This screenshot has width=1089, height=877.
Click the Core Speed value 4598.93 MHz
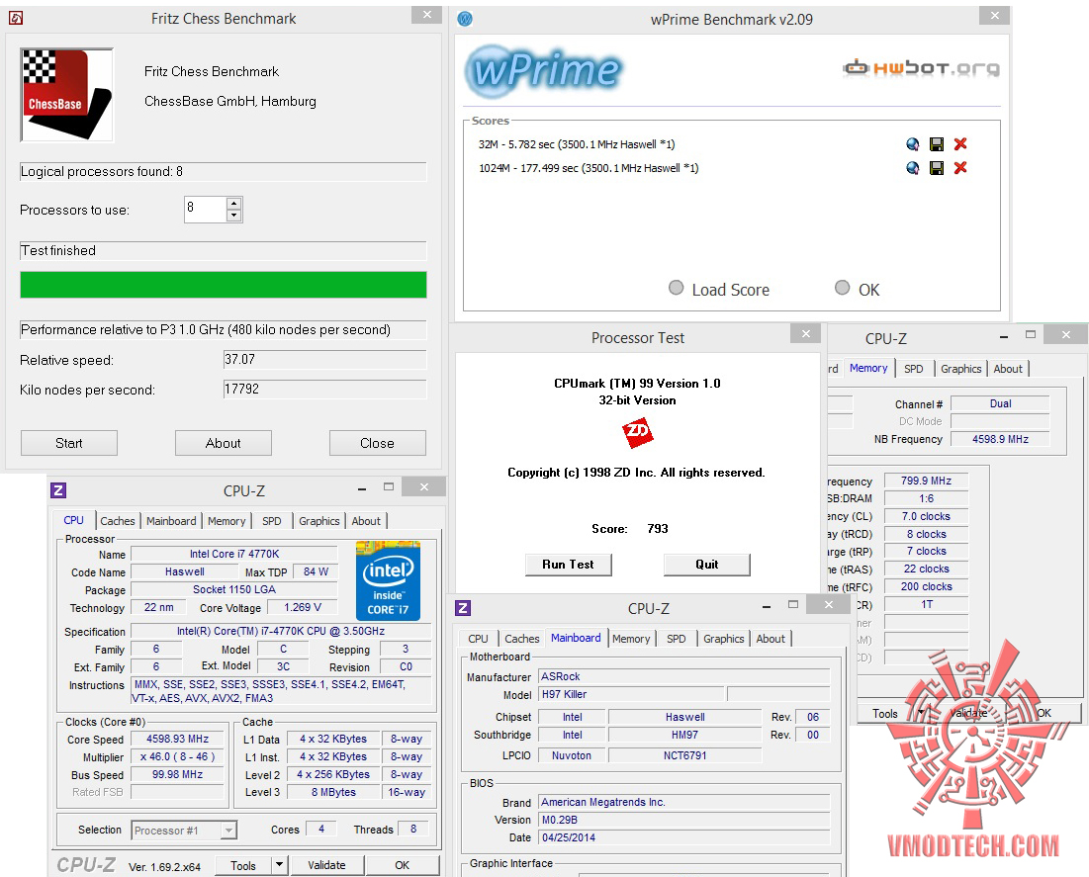pos(178,739)
